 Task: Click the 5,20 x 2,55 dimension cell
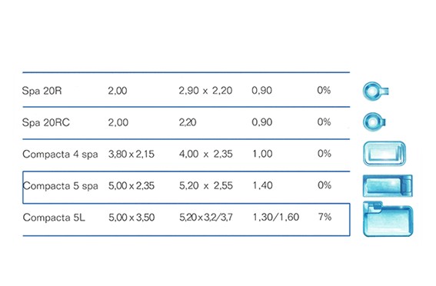pos(206,185)
